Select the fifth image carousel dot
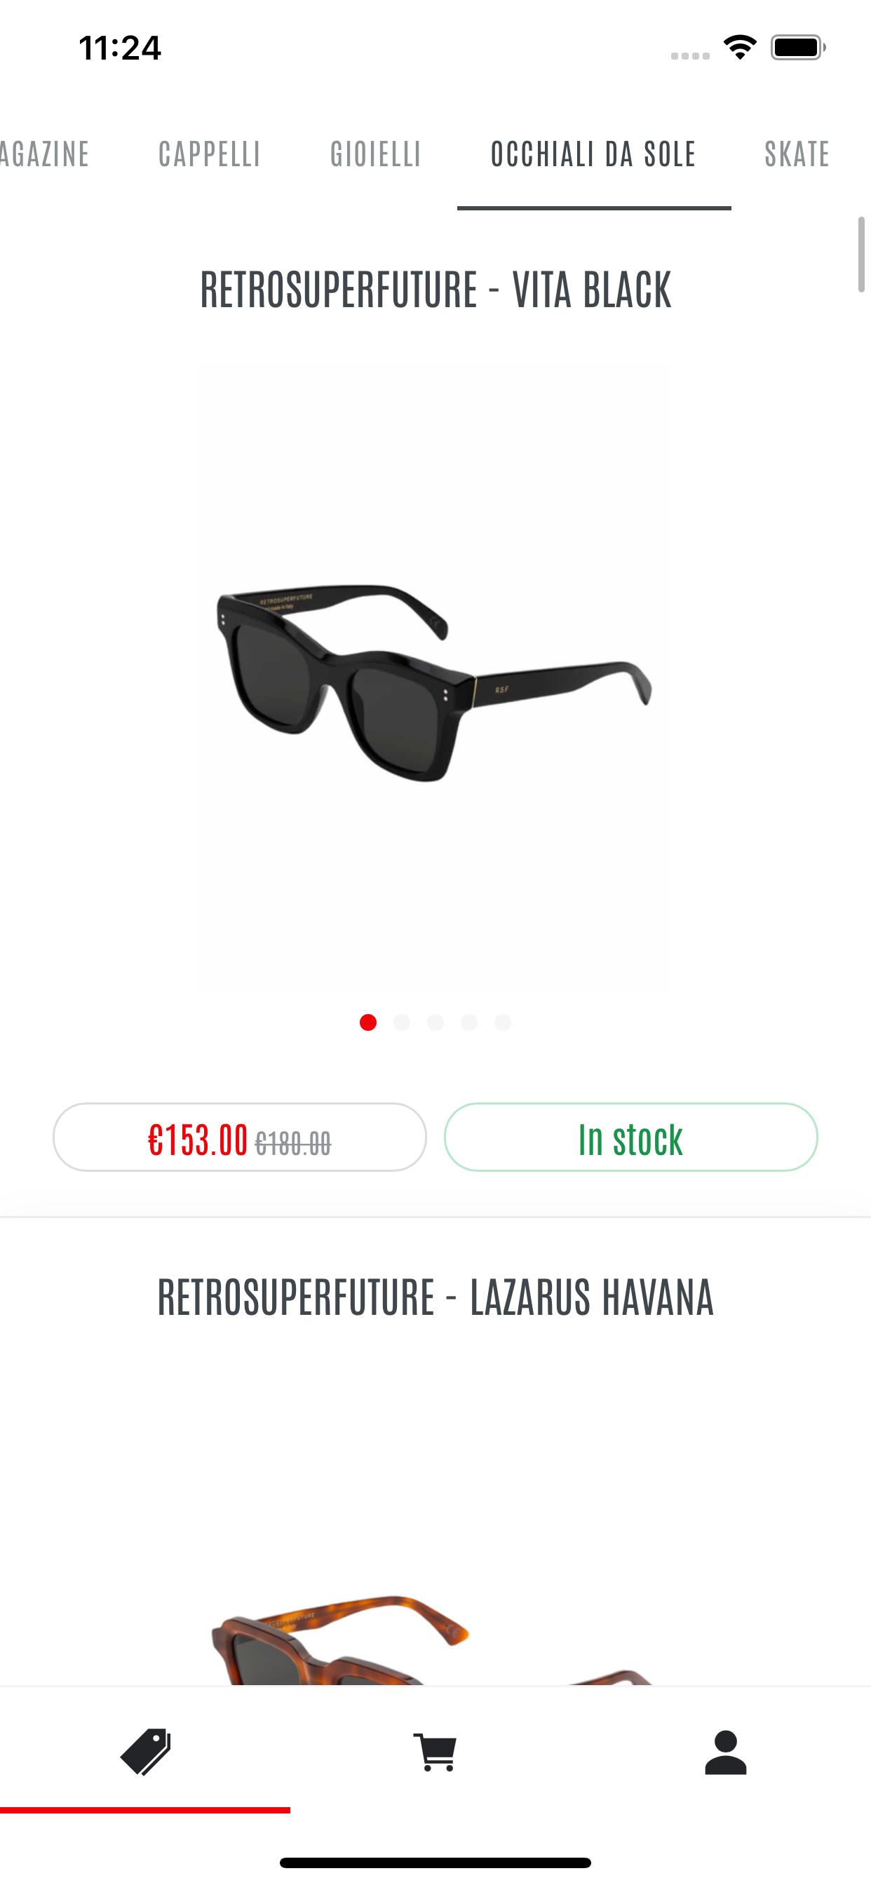 coord(503,1022)
